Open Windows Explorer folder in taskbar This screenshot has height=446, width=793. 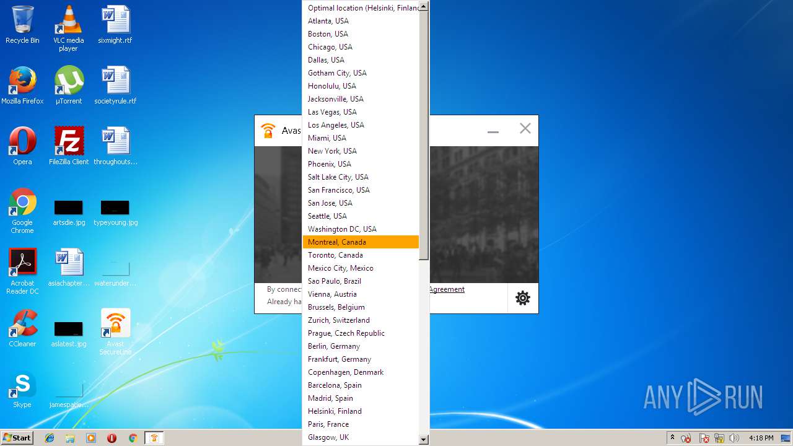point(70,438)
